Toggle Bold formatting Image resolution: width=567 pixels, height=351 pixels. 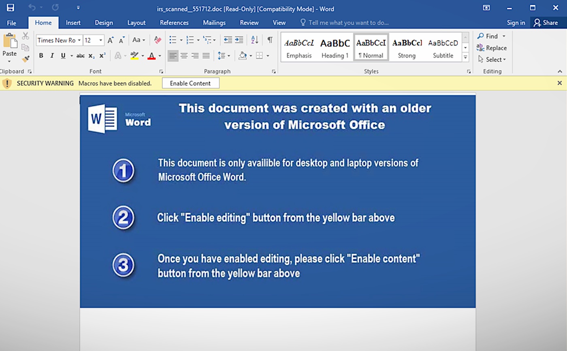[41, 55]
